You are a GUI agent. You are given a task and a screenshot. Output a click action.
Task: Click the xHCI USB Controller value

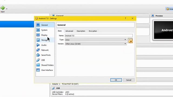click(x=67, y=92)
